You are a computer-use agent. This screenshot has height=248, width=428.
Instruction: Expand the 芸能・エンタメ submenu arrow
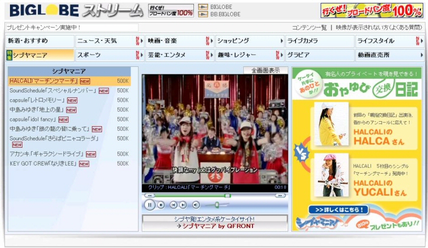pos(211,55)
